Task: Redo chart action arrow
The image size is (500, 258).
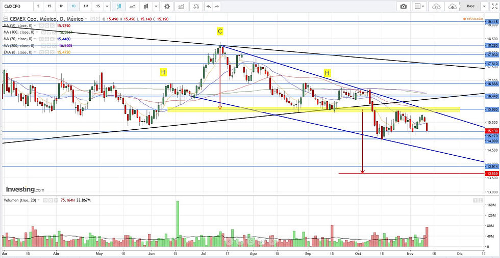Action: pos(217,6)
